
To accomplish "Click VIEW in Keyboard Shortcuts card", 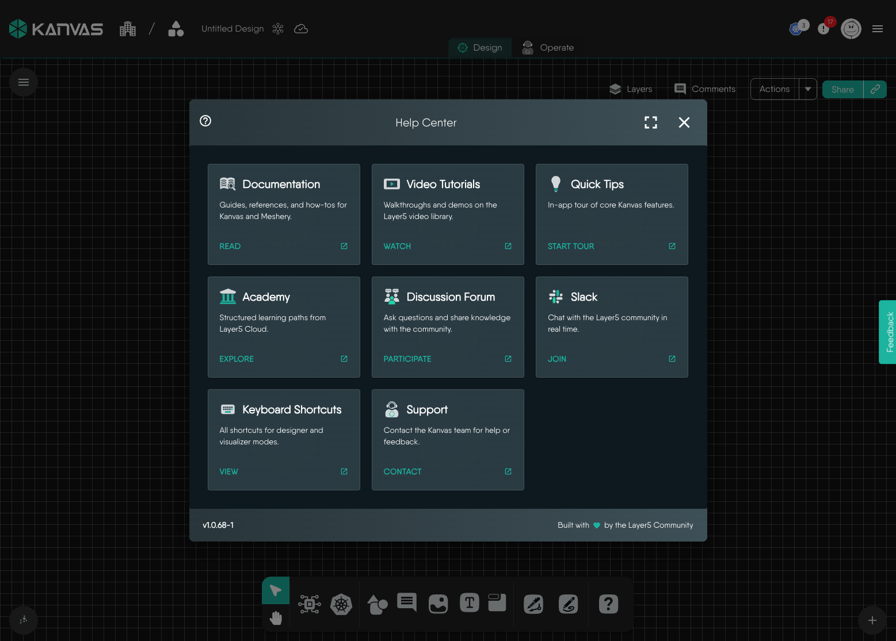I will tap(228, 471).
